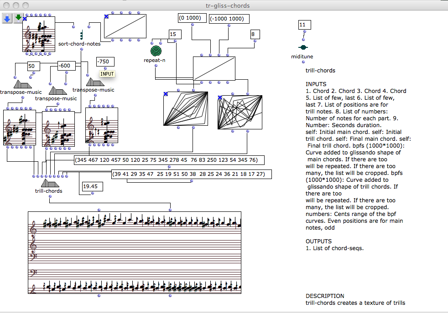Click the list box starting with 345 467

[166, 160]
